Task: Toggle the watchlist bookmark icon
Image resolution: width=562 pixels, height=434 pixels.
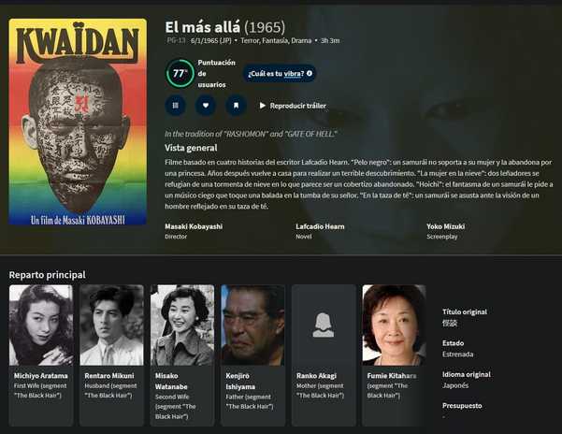Action: click(x=236, y=106)
